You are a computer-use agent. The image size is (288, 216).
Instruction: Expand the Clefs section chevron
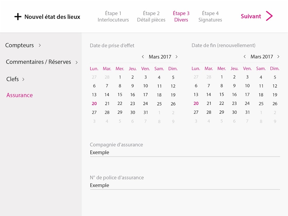click(x=23, y=79)
